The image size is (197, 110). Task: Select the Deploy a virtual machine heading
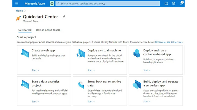tap(104, 50)
